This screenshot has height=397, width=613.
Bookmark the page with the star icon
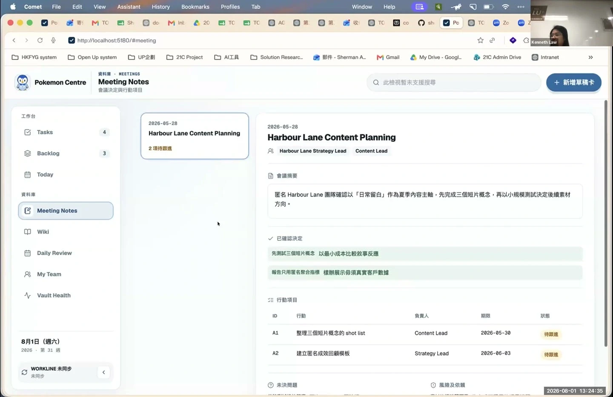pyautogui.click(x=480, y=40)
